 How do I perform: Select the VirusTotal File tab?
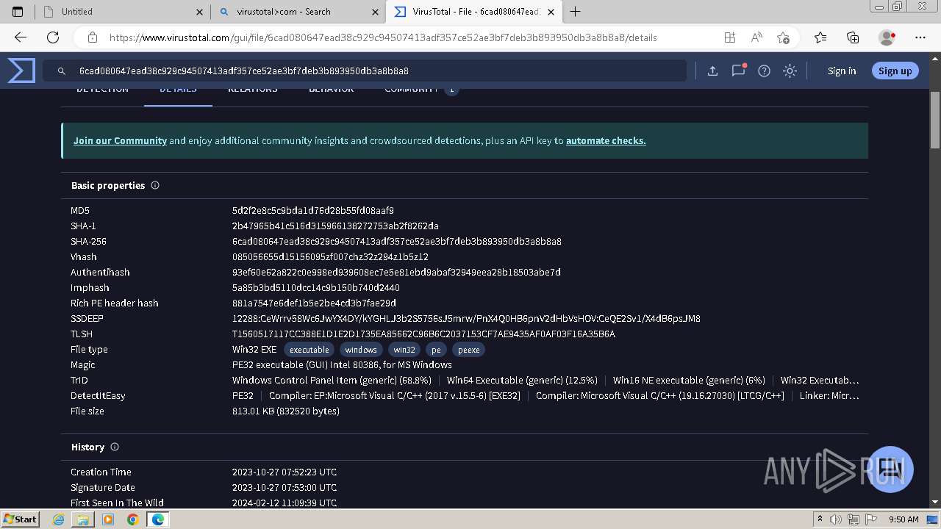point(475,12)
